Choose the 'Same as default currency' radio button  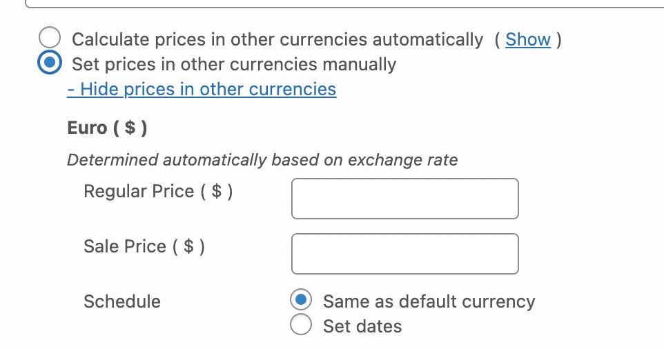coord(301,301)
